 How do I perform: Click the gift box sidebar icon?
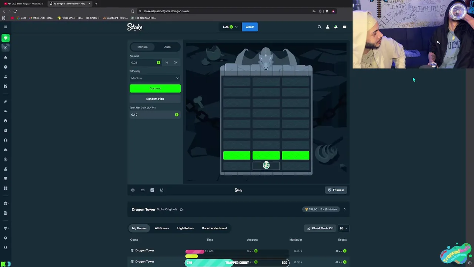(6, 204)
